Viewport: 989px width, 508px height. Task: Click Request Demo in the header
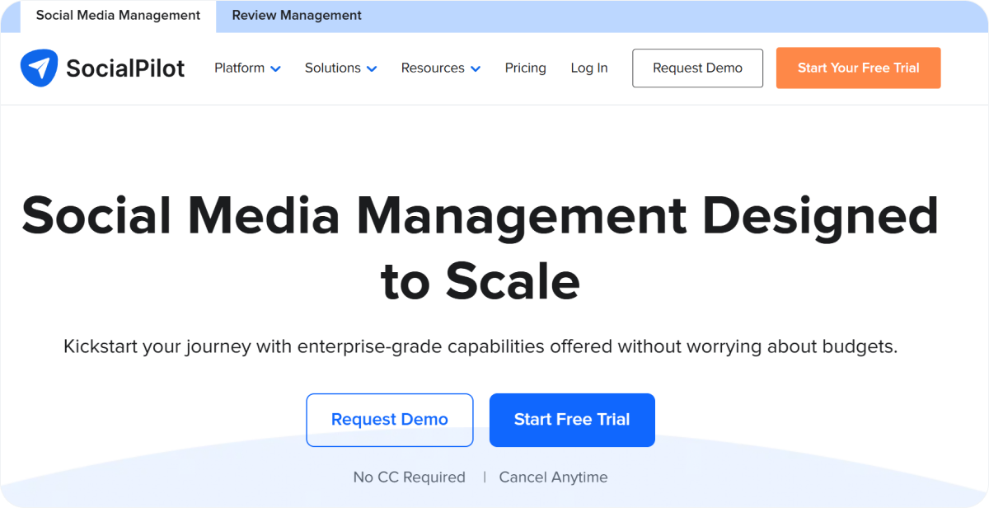pyautogui.click(x=697, y=68)
